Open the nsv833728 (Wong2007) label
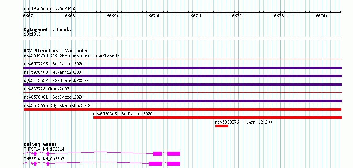This screenshot has width=353, height=168. [48, 89]
